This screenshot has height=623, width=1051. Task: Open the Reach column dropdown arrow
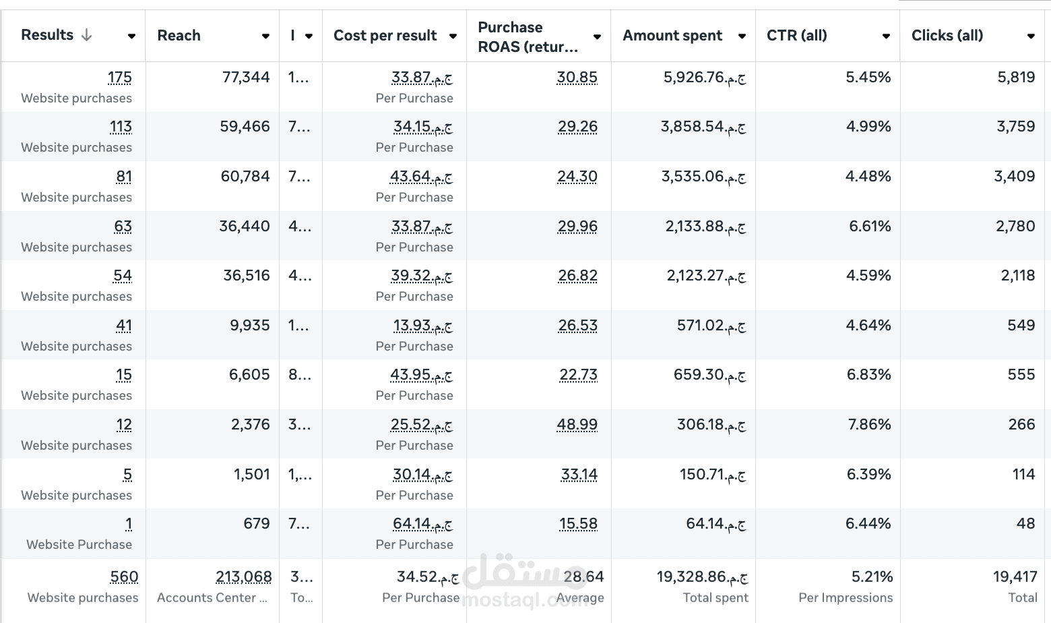click(265, 36)
